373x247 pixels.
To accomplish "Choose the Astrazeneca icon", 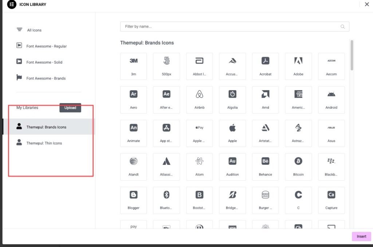I will (298, 133).
